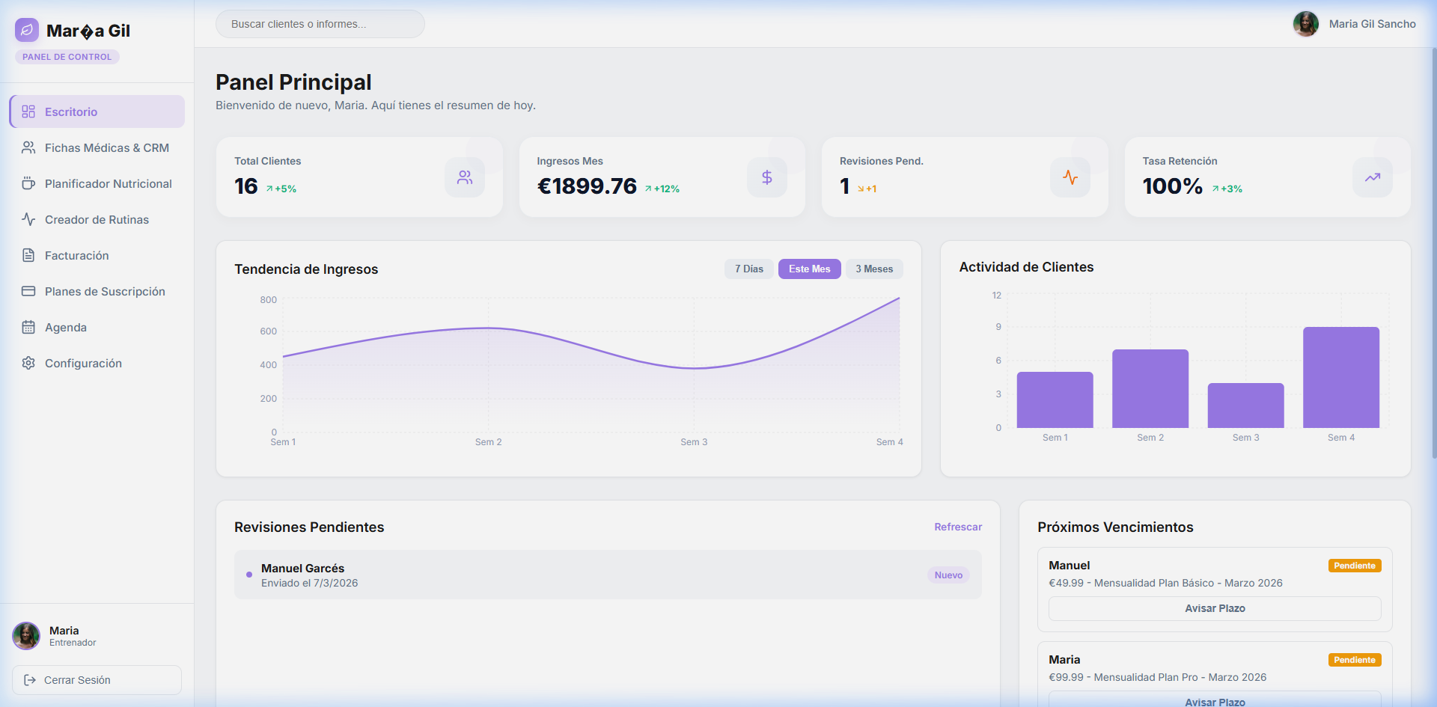The width and height of the screenshot is (1437, 707).
Task: Click the dollar icon in Ingresos Mes card
Action: 767,177
